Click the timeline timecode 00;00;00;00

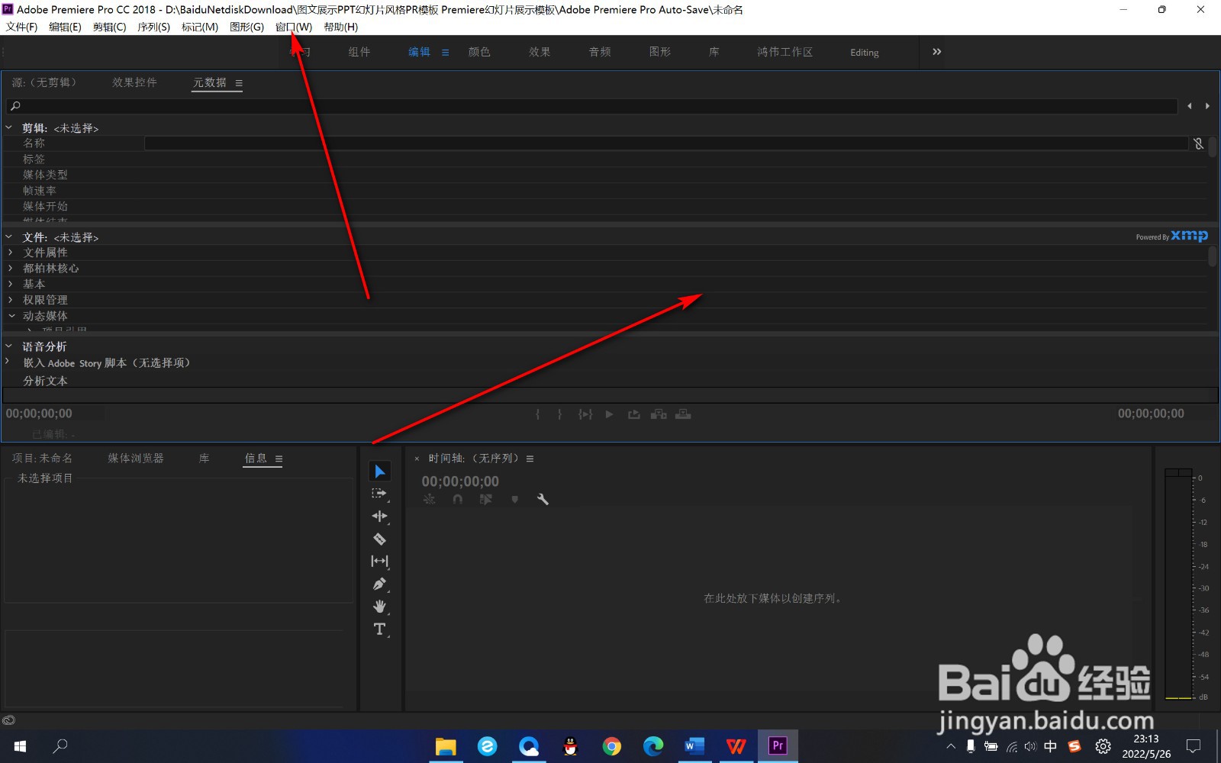460,481
